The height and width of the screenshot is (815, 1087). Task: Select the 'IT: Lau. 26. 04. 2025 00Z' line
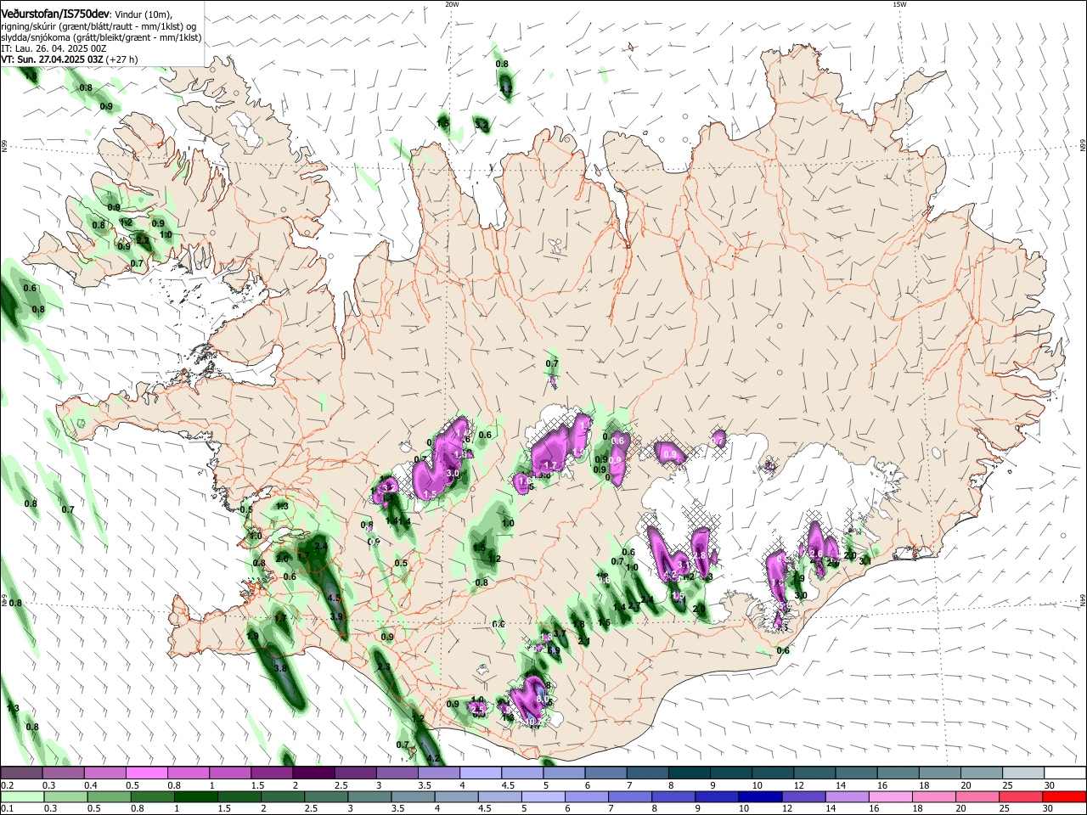tap(54, 48)
